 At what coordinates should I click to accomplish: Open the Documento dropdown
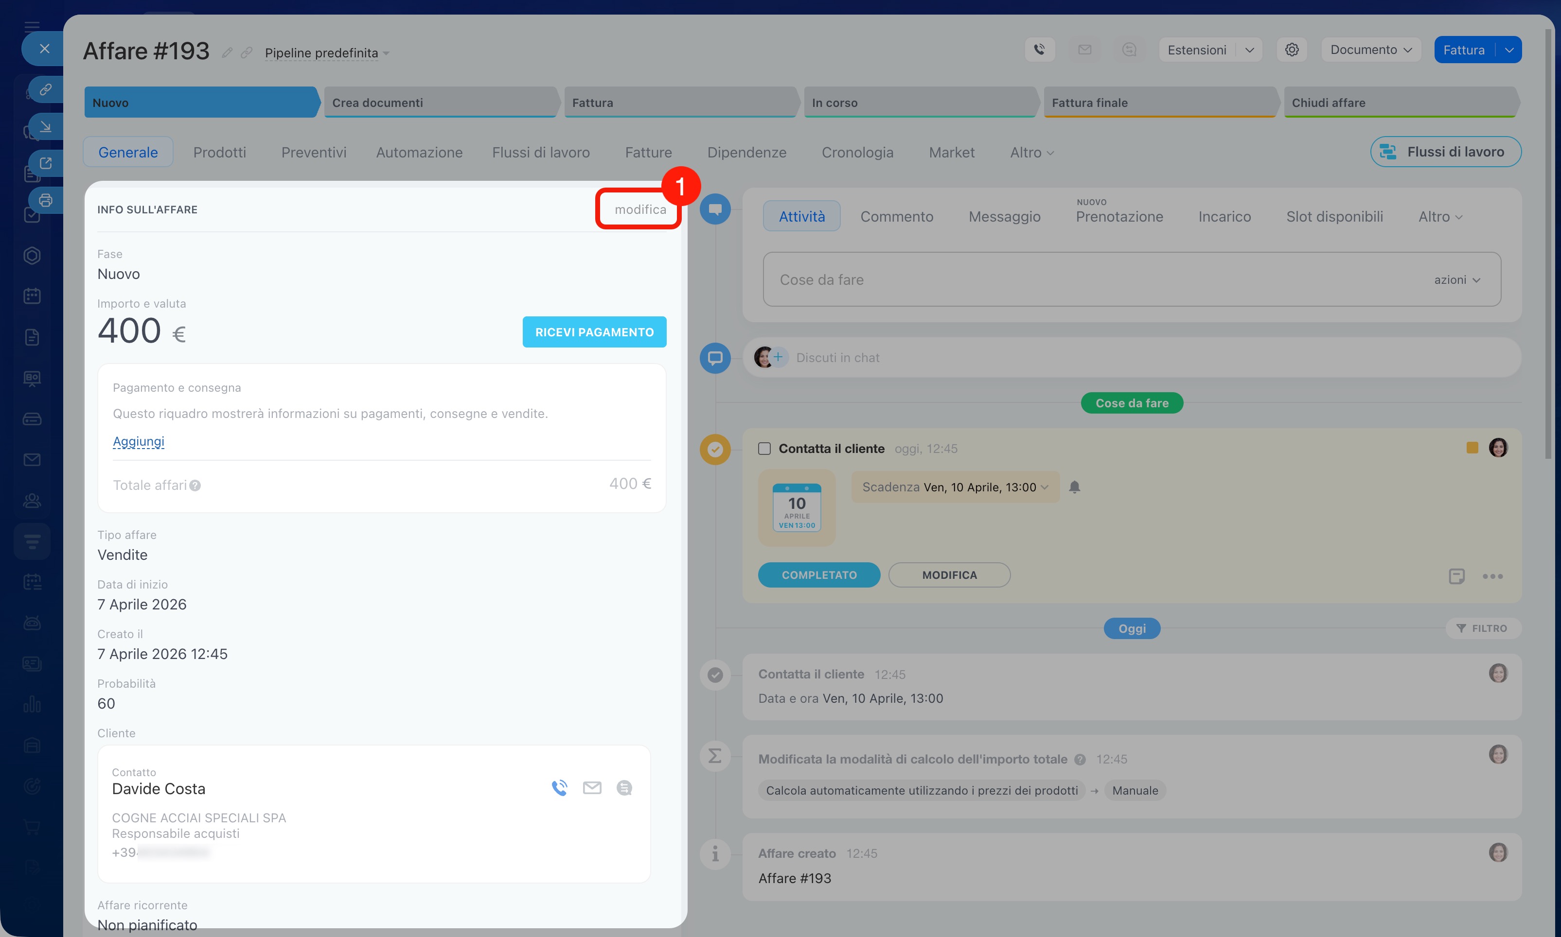1370,50
